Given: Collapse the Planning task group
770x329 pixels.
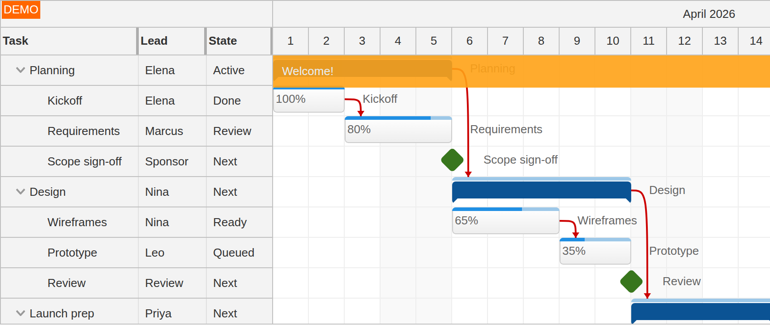Looking at the screenshot, I should coord(20,70).
